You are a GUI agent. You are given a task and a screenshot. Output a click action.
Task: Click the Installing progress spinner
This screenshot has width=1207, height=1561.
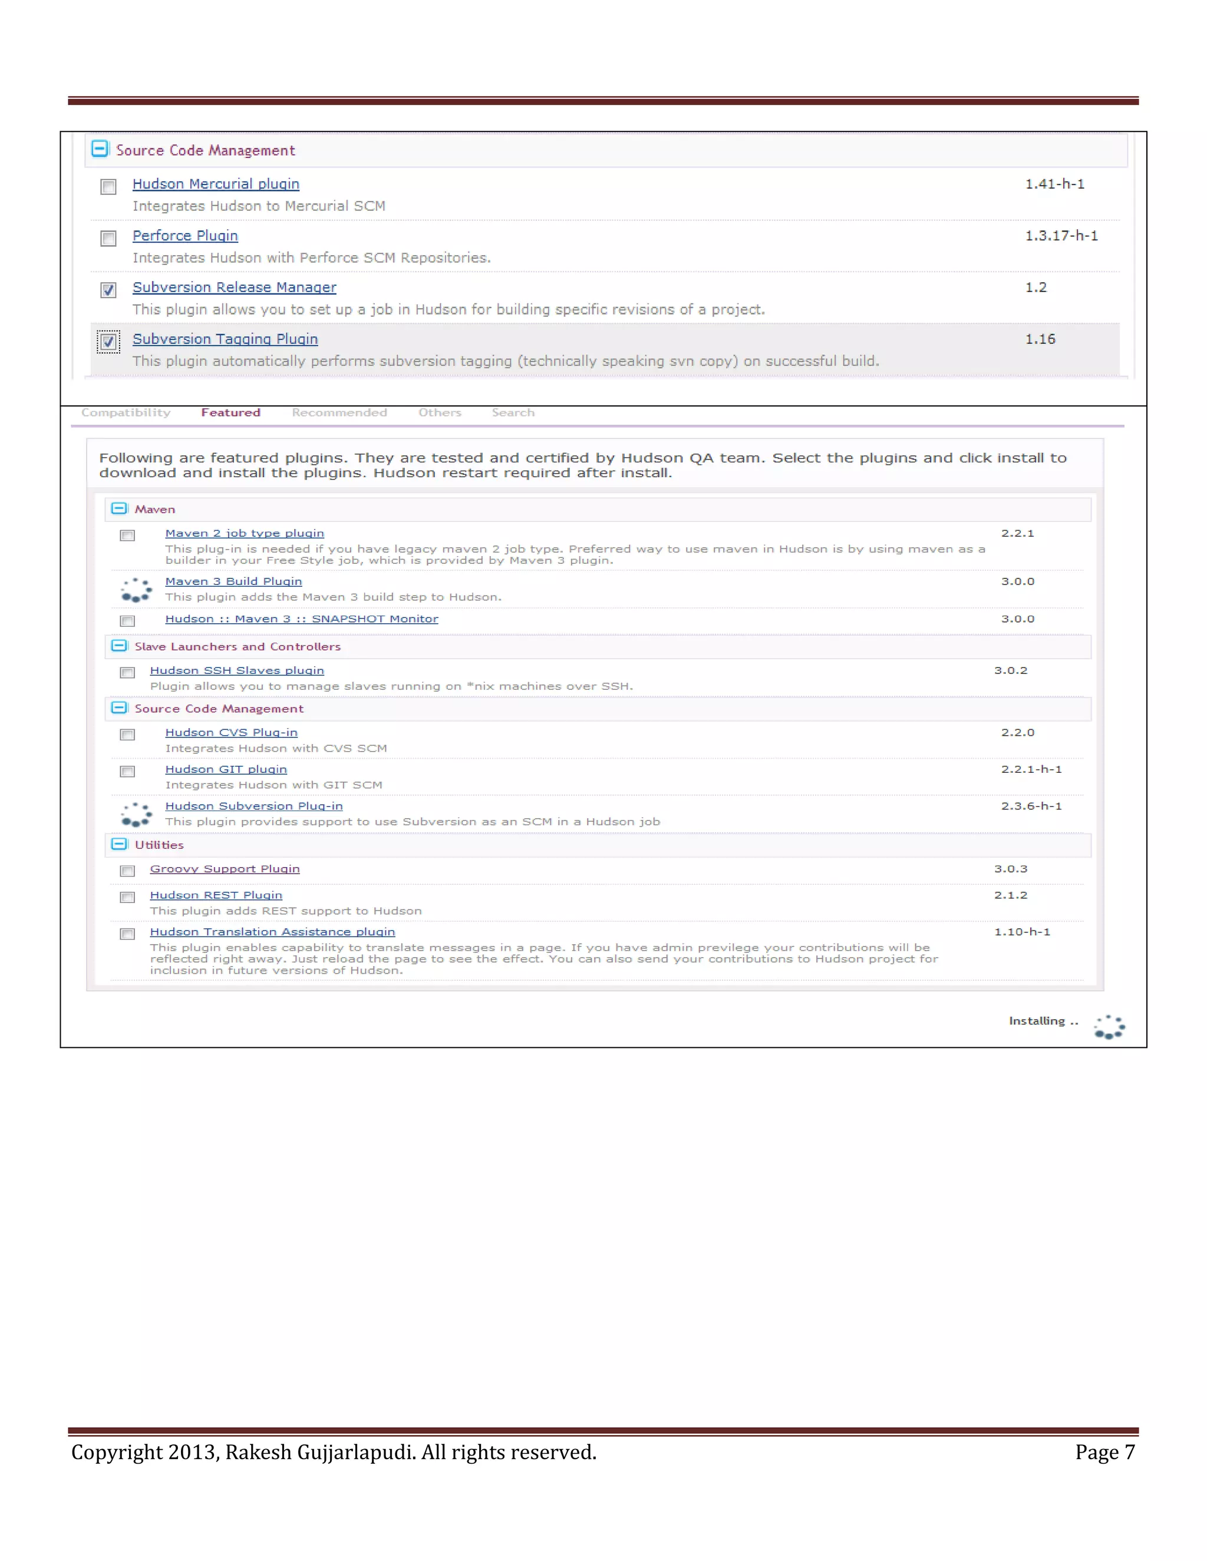click(x=1109, y=1027)
